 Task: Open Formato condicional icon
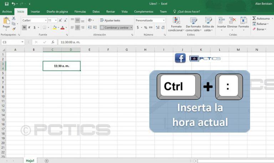tap(176, 21)
